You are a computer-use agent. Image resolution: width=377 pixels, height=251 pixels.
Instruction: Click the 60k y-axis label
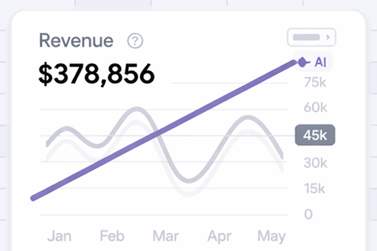(315, 107)
